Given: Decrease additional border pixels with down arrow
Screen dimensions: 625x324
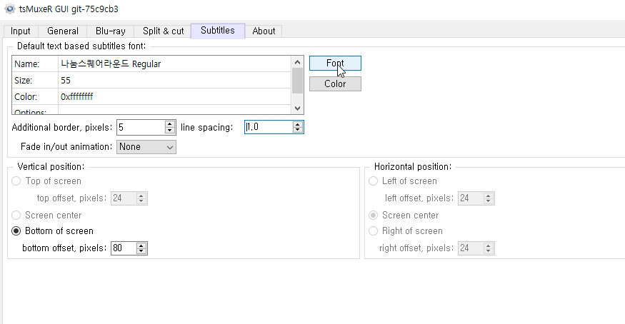Looking at the screenshot, I should pos(170,131).
